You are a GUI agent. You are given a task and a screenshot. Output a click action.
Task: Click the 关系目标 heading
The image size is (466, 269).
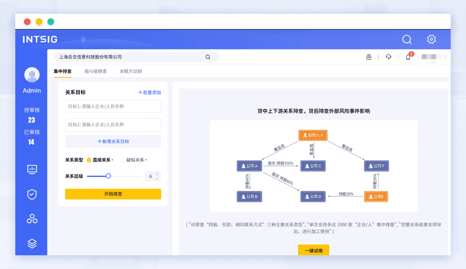[x=75, y=92]
